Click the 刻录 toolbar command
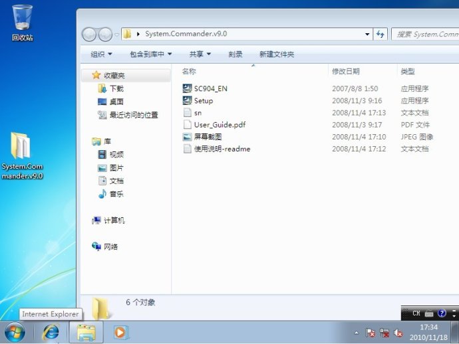This screenshot has width=459, height=344. [235, 54]
